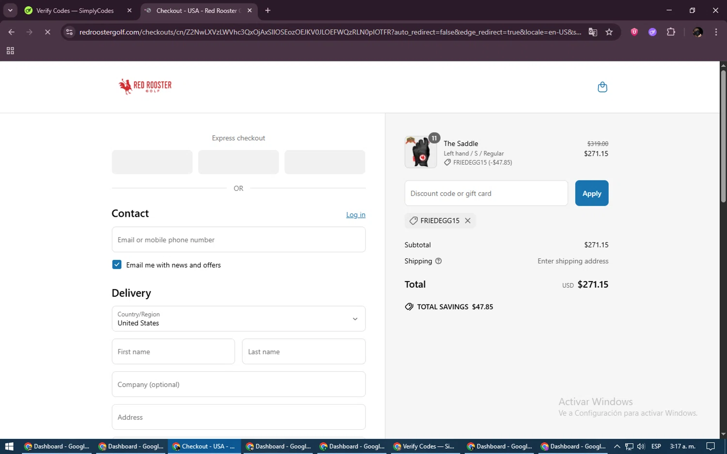Open the Windows Start menu
Viewport: 727px width, 454px height.
point(9,446)
